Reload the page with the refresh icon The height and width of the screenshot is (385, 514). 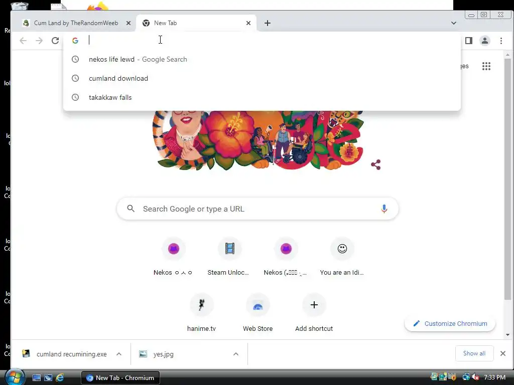[55, 41]
